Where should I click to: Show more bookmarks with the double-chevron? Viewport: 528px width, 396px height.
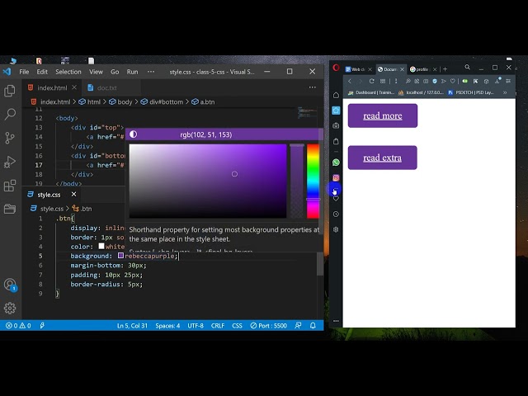pos(505,92)
